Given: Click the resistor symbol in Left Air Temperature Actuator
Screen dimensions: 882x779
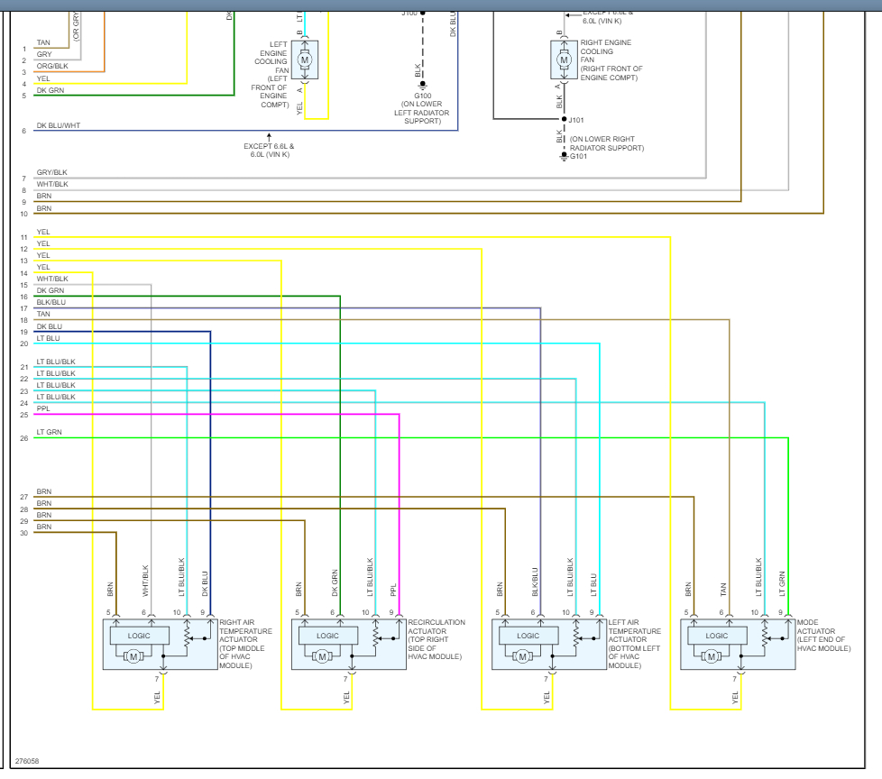Looking at the screenshot, I should [575, 638].
